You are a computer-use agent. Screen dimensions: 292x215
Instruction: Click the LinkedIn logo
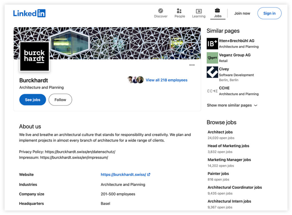click(x=29, y=13)
